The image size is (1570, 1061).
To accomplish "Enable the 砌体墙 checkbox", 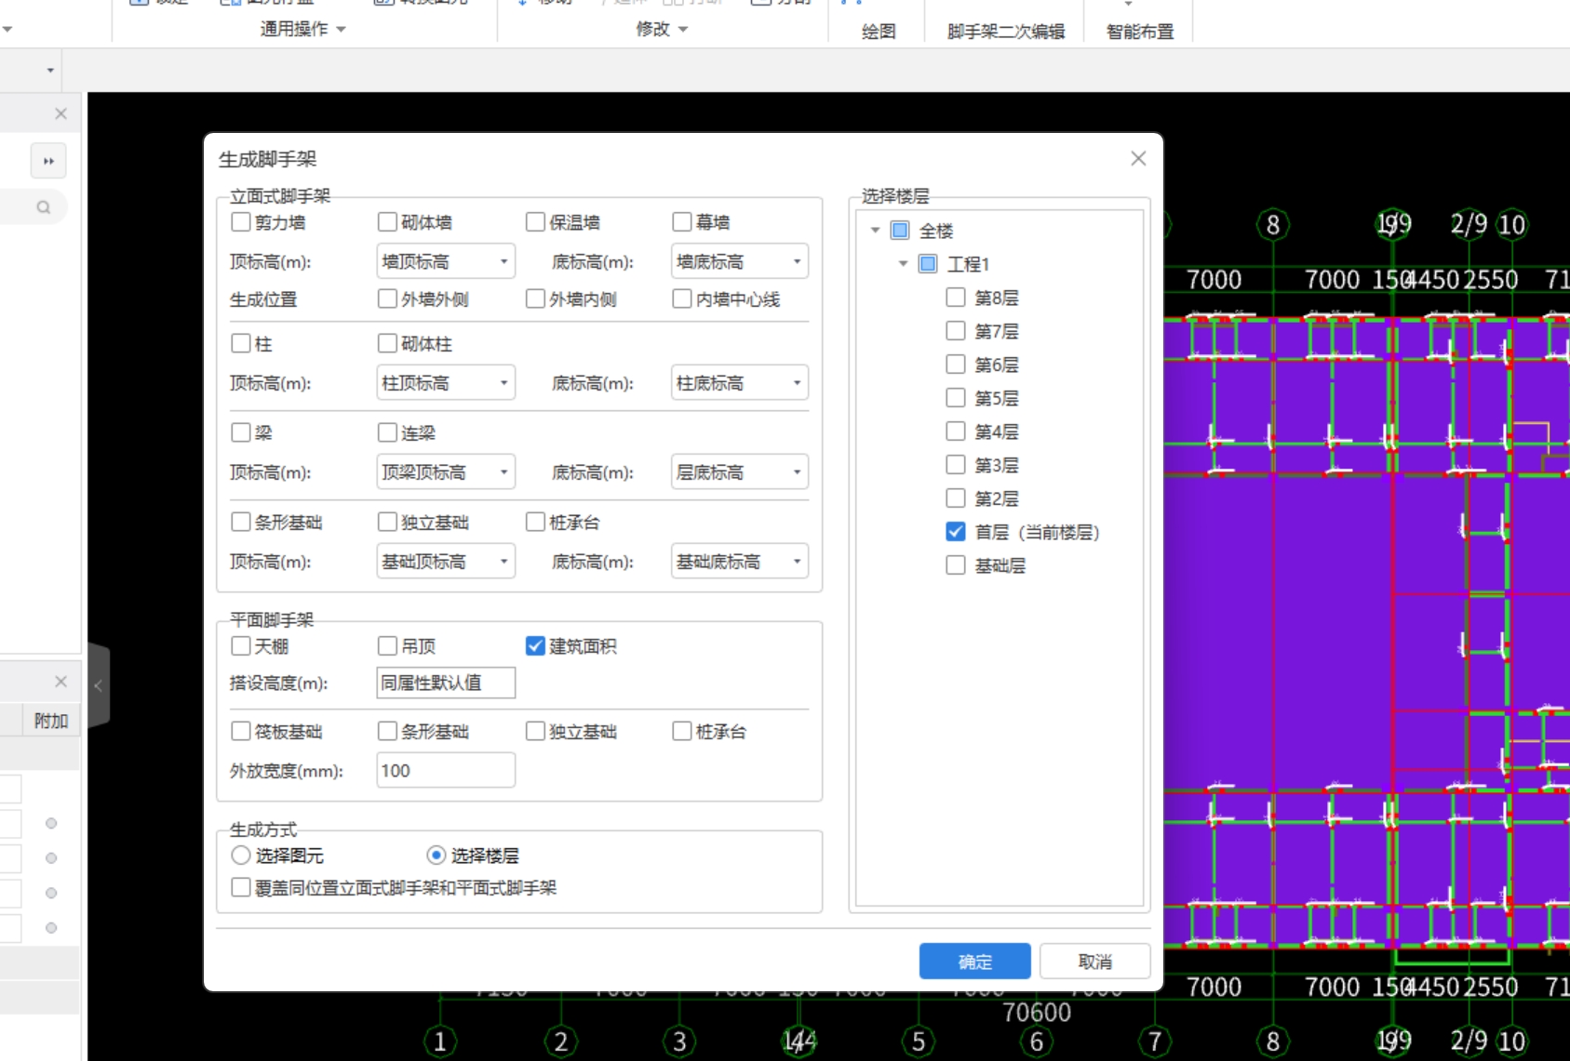I will click(x=387, y=222).
